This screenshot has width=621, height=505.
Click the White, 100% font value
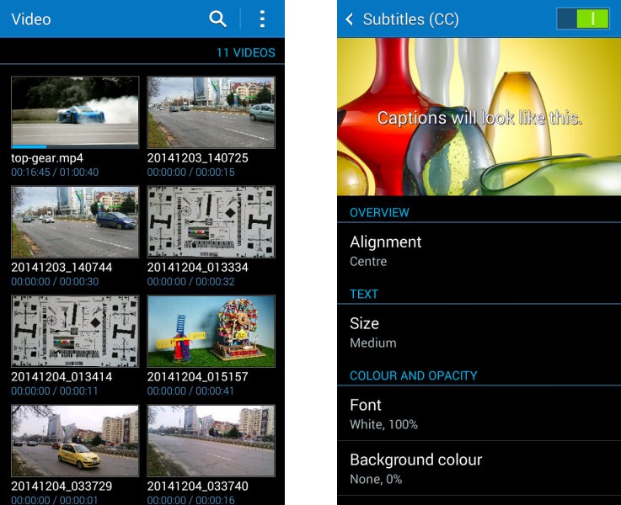[x=383, y=425]
